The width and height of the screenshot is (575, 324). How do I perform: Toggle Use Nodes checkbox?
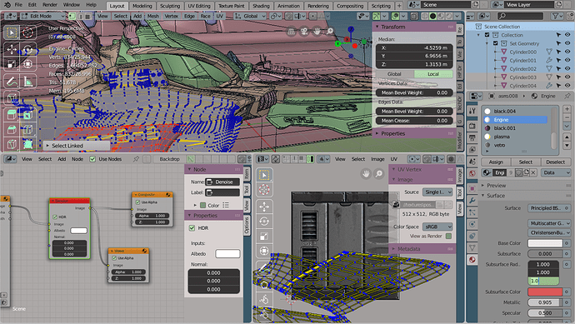point(92,159)
